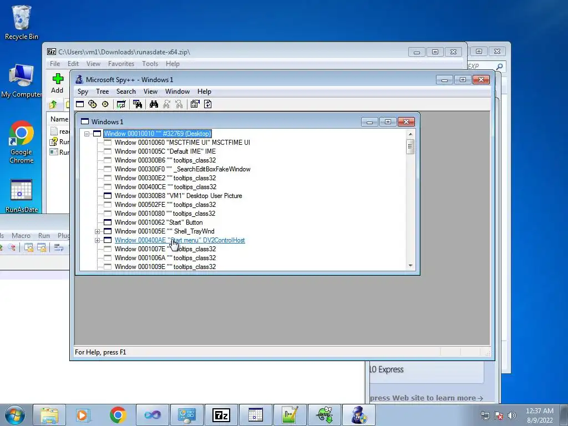Click the grayed Find Previous binoculars icon
Screen dimensions: 568x426
click(x=179, y=104)
